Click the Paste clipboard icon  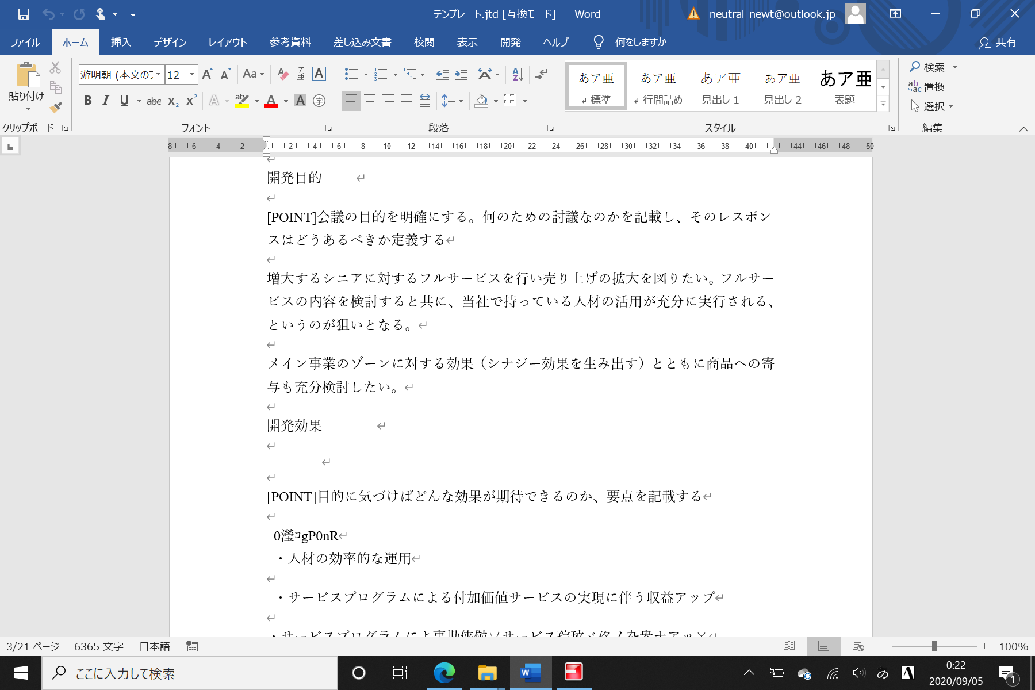[x=26, y=75]
